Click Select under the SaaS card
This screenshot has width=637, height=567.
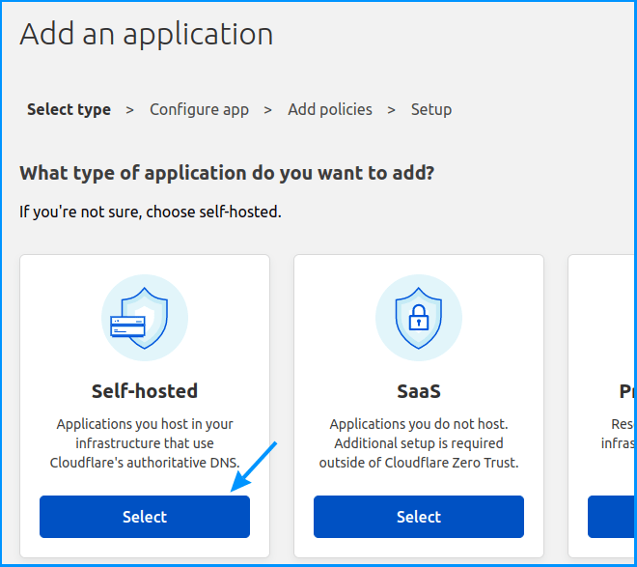coord(419,517)
